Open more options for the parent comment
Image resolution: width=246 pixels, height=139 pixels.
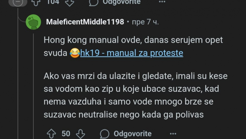pyautogui.click(x=162, y=2)
